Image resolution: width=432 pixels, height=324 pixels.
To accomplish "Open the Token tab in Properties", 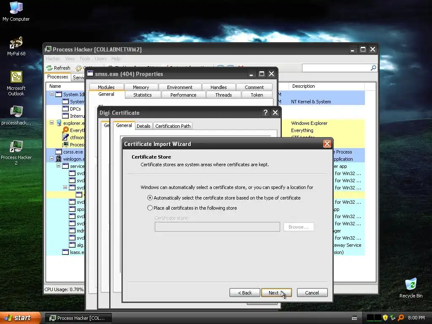I will click(x=257, y=95).
